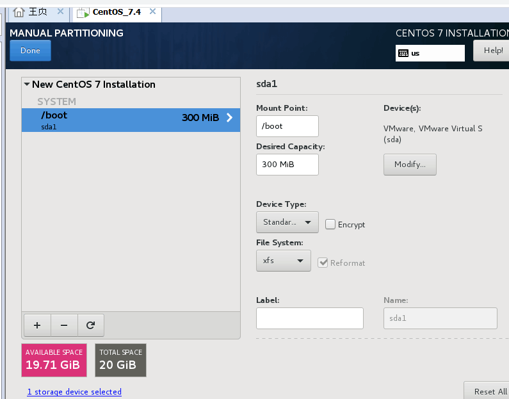
Task: Open the Device Type Standard dropdown
Action: tap(287, 222)
